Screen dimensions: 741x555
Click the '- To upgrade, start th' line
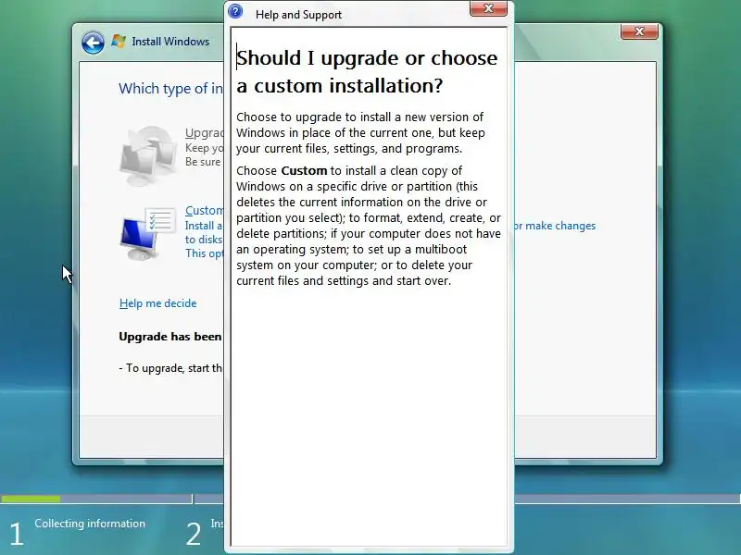pyautogui.click(x=170, y=368)
